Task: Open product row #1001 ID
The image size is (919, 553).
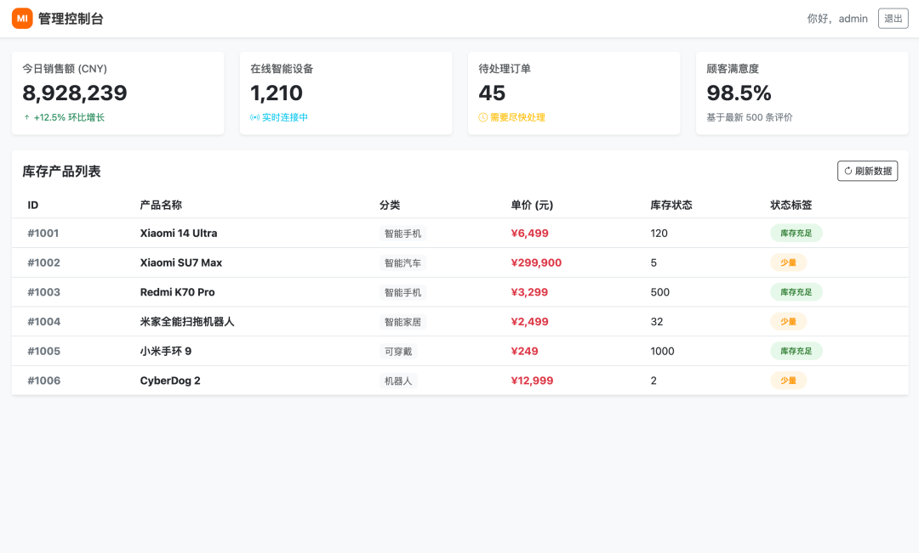Action: (x=43, y=233)
